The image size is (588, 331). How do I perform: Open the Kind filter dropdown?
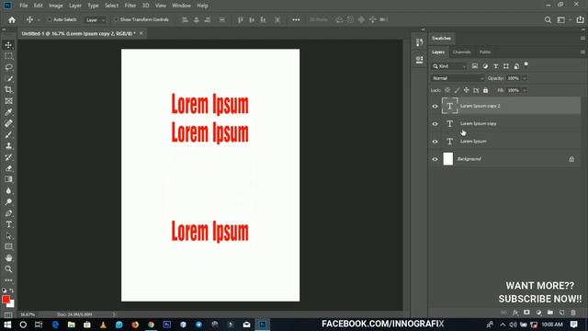[x=449, y=66]
